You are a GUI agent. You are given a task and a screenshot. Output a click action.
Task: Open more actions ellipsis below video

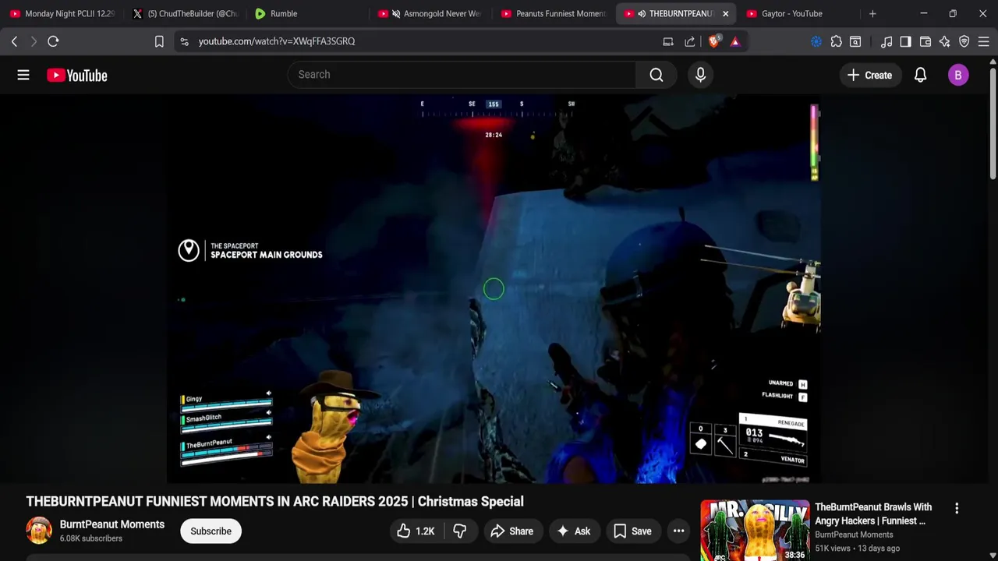(679, 531)
